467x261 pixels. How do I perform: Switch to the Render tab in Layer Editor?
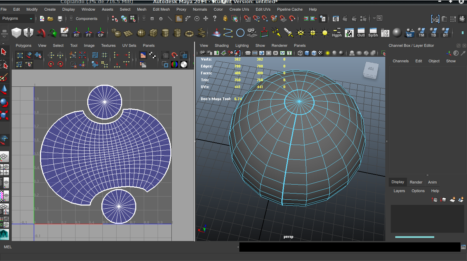(416, 182)
